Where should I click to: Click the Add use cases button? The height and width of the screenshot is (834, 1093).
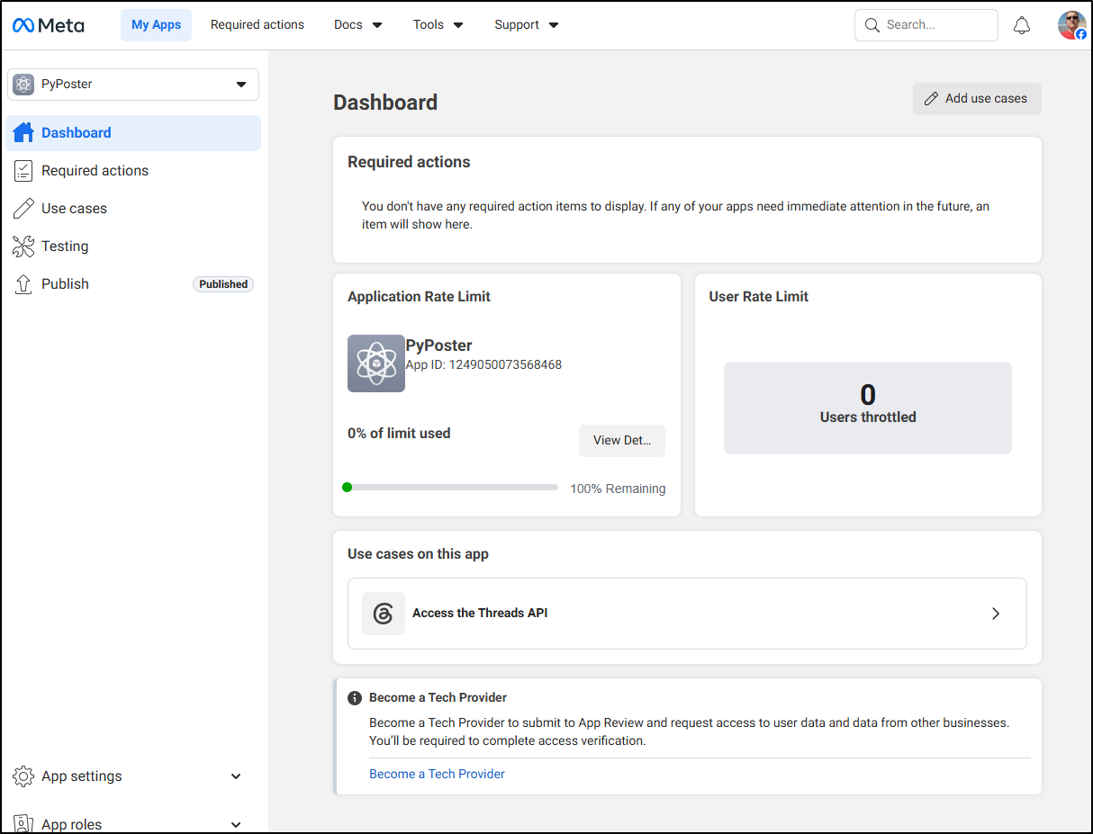(x=977, y=99)
